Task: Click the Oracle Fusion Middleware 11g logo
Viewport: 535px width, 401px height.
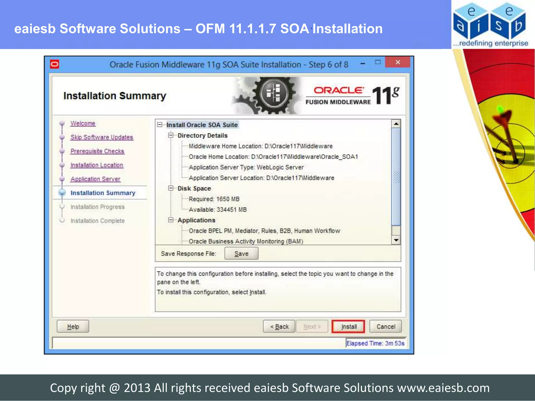Action: (353, 96)
